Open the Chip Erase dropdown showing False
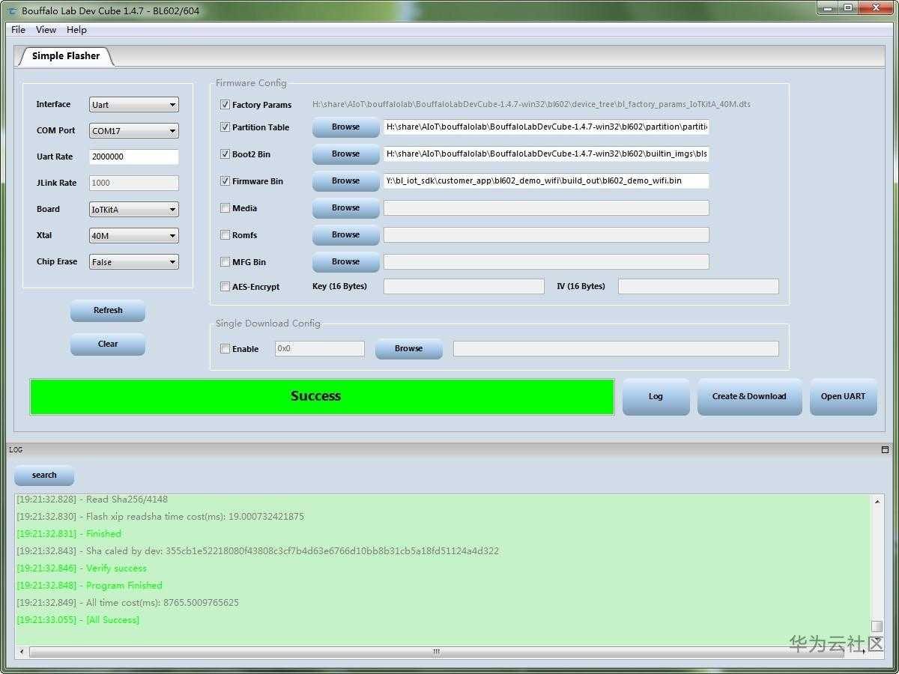899x674 pixels. click(134, 262)
